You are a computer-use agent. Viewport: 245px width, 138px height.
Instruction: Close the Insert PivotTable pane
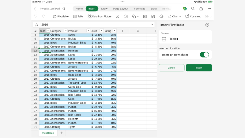click(207, 25)
